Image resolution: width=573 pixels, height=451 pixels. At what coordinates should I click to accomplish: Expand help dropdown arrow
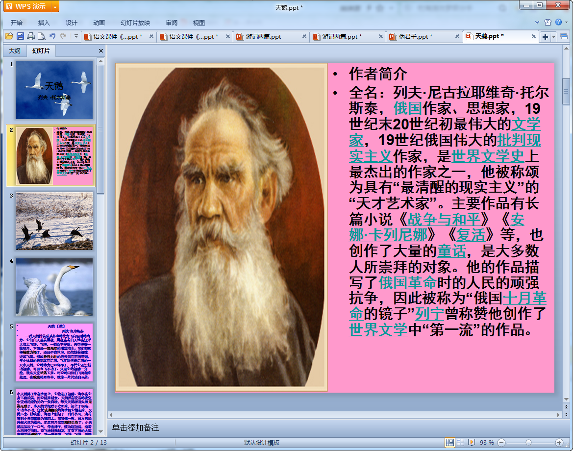(x=567, y=22)
